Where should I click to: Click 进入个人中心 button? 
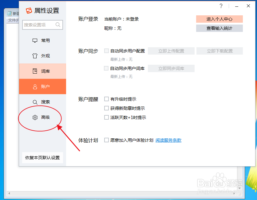click(x=219, y=19)
